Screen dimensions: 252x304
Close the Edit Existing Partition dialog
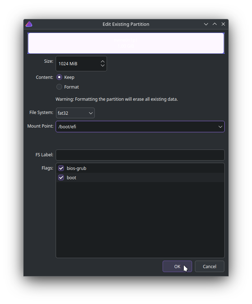pyautogui.click(x=223, y=24)
